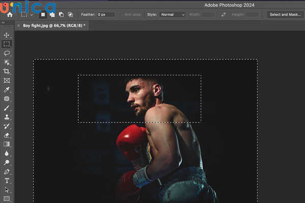Click the Feather input field
The width and height of the screenshot is (305, 203).
pos(106,15)
